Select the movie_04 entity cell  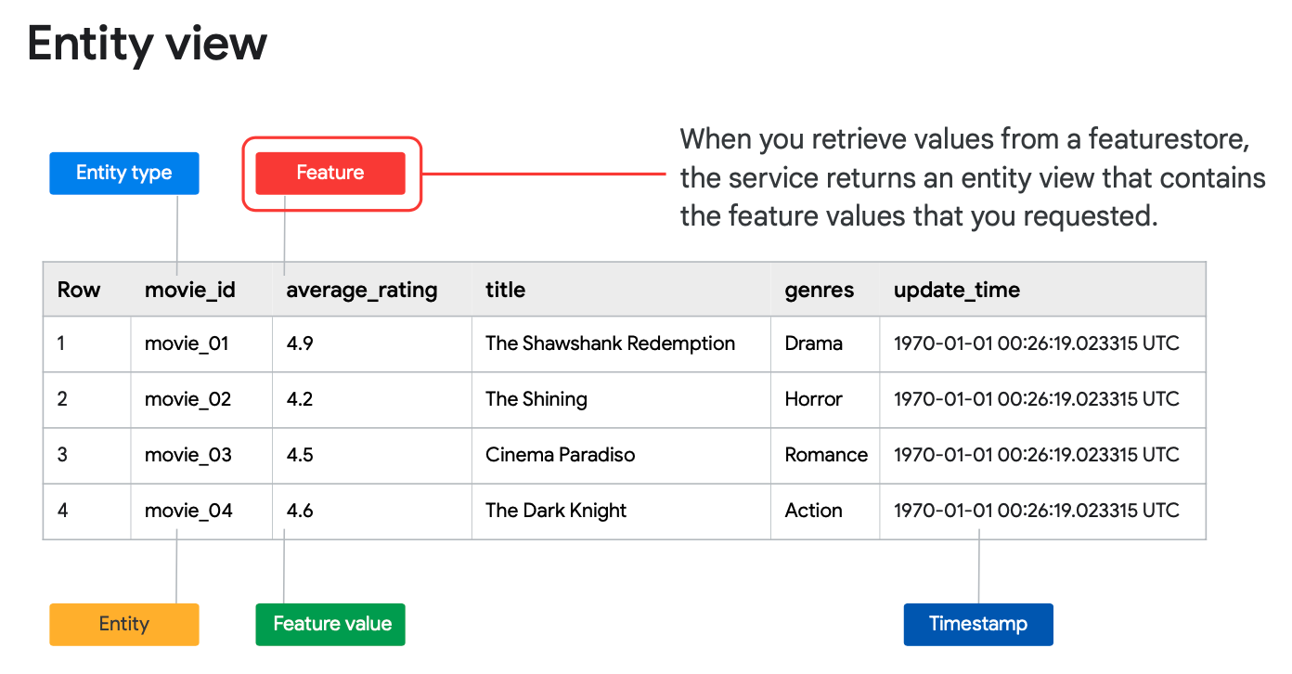pos(188,511)
